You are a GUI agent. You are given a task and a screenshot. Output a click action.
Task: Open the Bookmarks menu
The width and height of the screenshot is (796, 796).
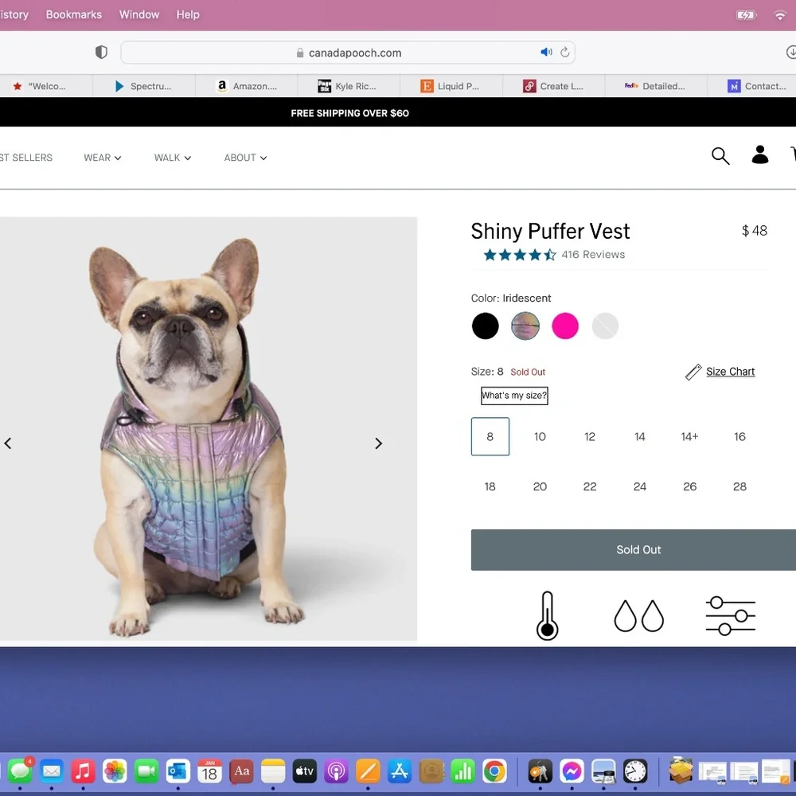pos(73,14)
